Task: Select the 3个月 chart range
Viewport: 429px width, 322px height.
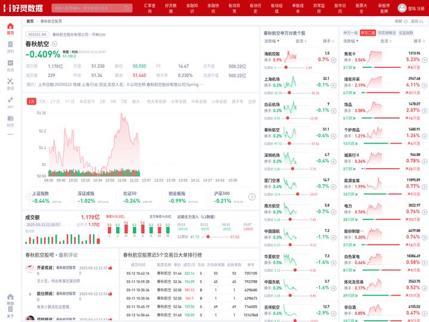Action: pyautogui.click(x=70, y=101)
